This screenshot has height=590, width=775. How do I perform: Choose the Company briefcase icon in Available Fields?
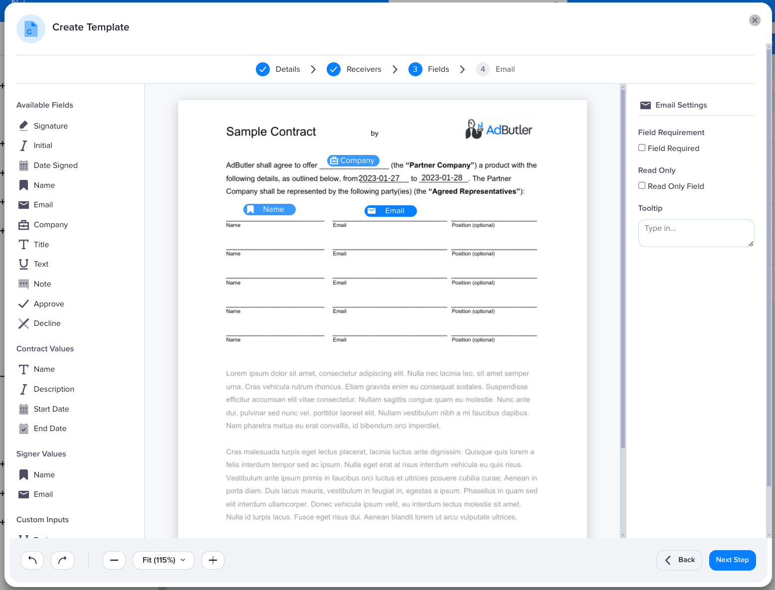[23, 225]
